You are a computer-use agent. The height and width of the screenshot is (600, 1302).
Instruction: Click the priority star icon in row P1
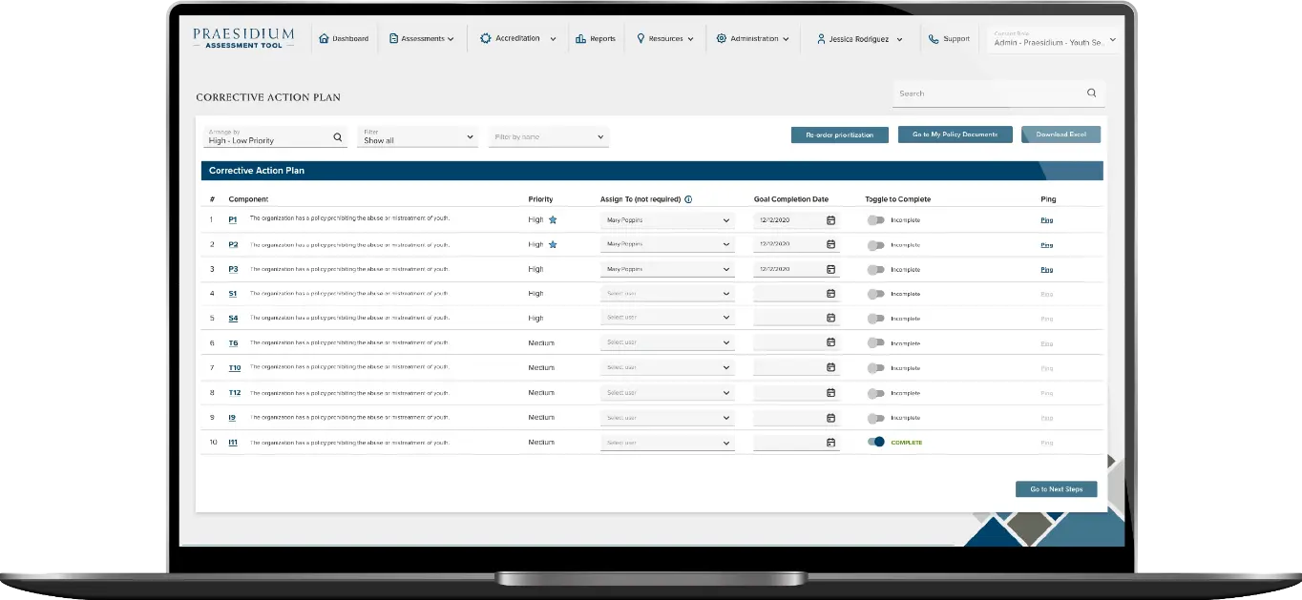coord(553,220)
